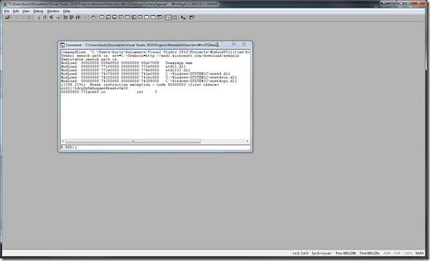The height and width of the screenshot is (261, 430).
Task: Open the Edit menu
Action: [x=16, y=11]
